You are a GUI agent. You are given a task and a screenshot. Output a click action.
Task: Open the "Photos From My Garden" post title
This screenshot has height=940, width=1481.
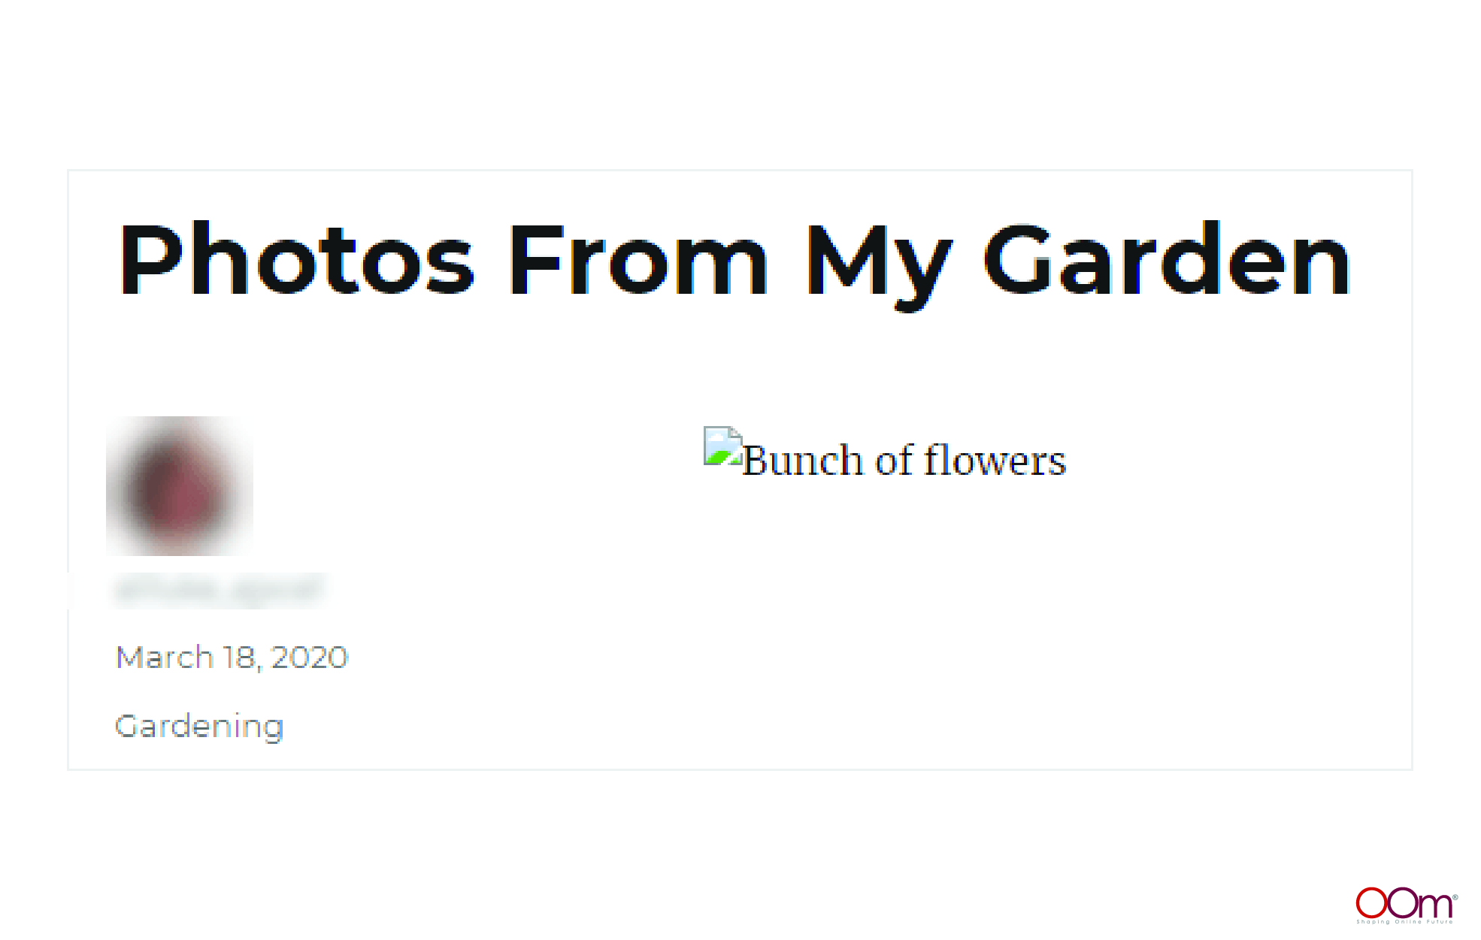coord(734,264)
